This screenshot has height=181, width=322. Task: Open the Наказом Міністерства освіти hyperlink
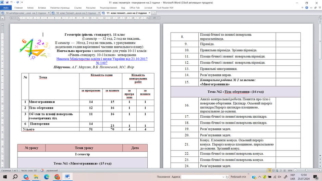(x=102, y=61)
